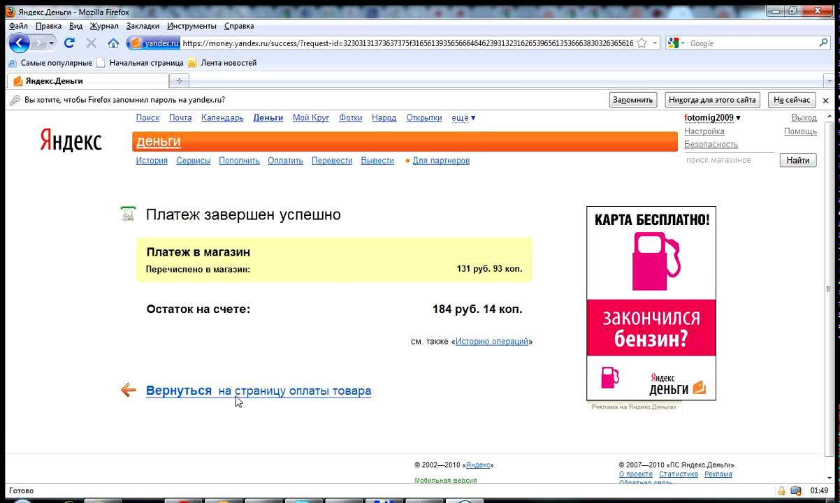This screenshot has height=503, width=840.
Task: Click the Stop loading X icon
Action: point(91,43)
